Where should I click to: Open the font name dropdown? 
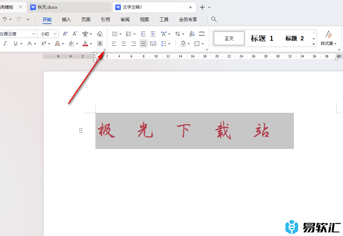tap(33, 34)
